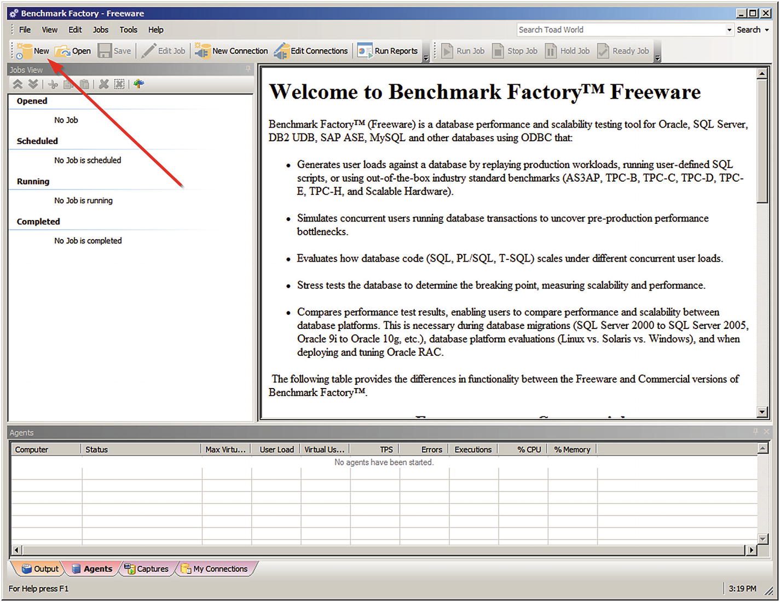The image size is (780, 602).
Task: Select the Opened section header
Action: (32, 101)
